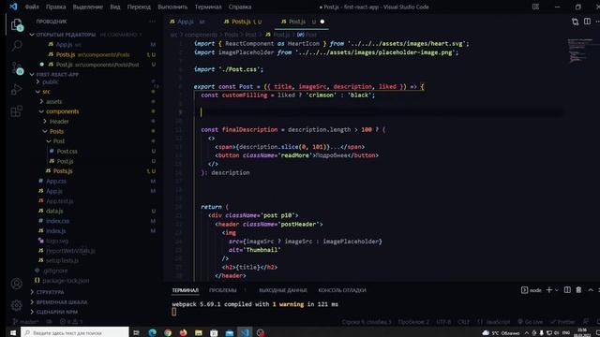Click the open changes compare icon
The image size is (600, 337).
pyautogui.click(x=575, y=22)
